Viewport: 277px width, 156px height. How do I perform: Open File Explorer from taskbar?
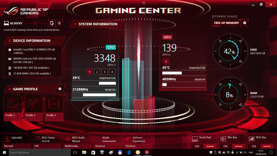point(84,152)
